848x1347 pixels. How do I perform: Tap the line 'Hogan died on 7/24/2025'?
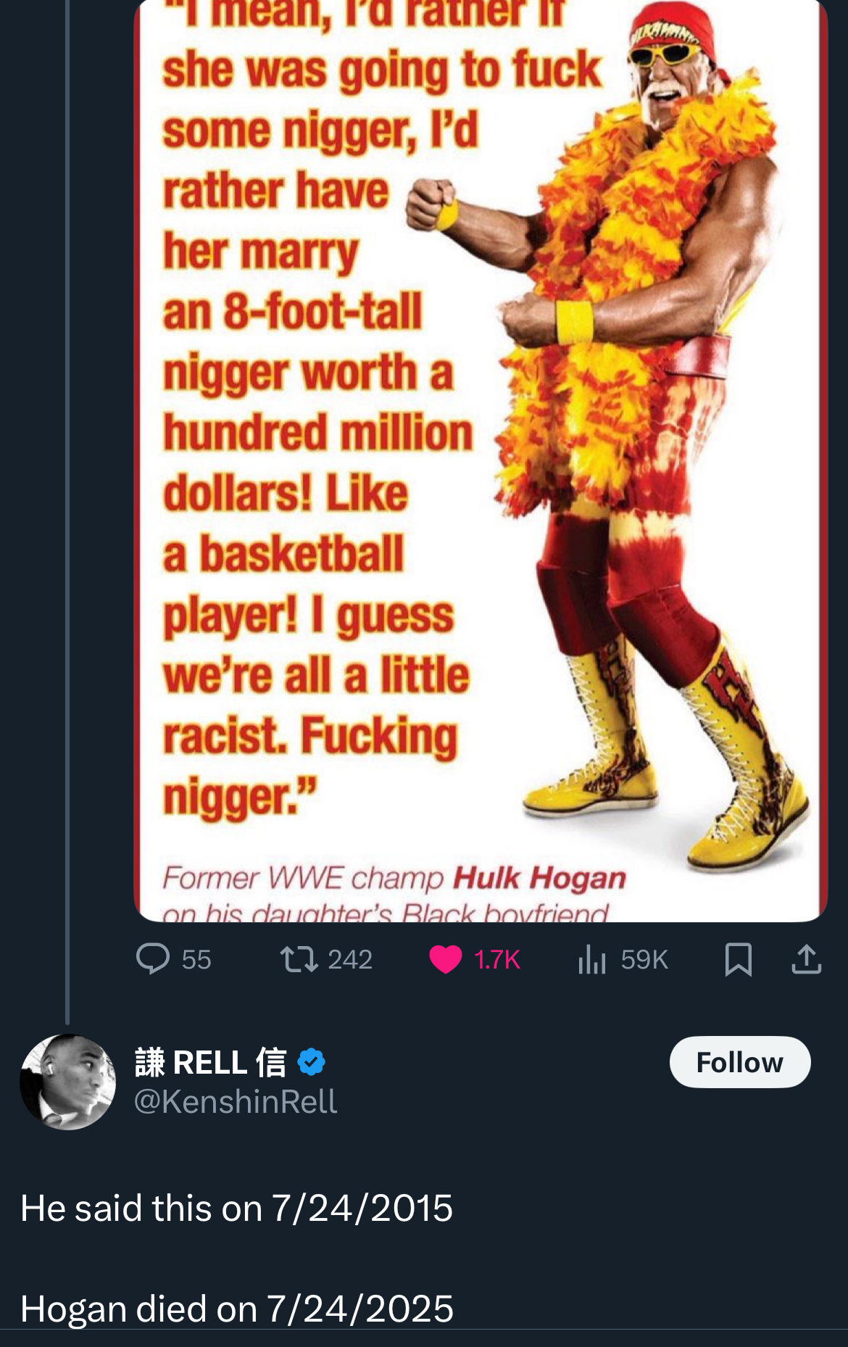click(x=236, y=1309)
